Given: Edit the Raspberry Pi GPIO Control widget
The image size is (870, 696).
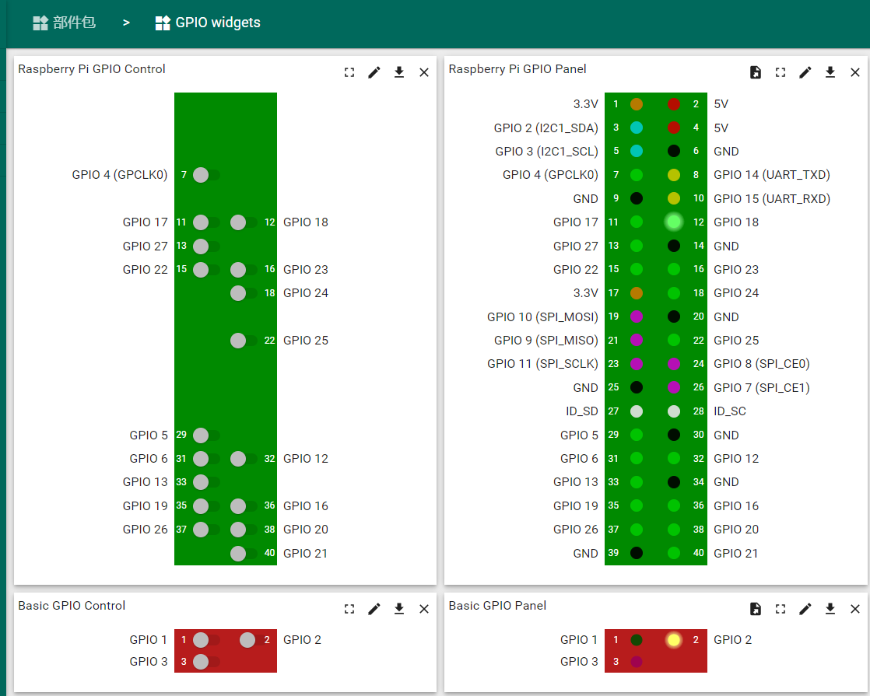Looking at the screenshot, I should [x=374, y=72].
